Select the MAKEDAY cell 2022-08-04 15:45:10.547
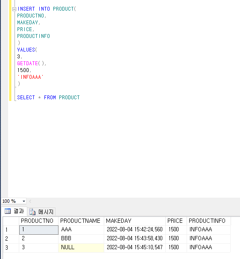240x259 pixels. pos(135,247)
